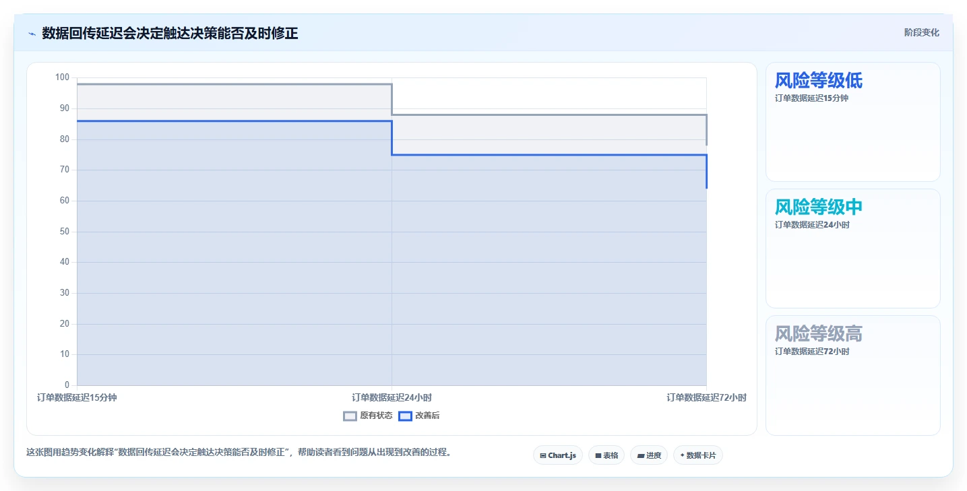Click the gray 原有状态 legend color box
Image resolution: width=967 pixels, height=491 pixels.
coord(350,416)
